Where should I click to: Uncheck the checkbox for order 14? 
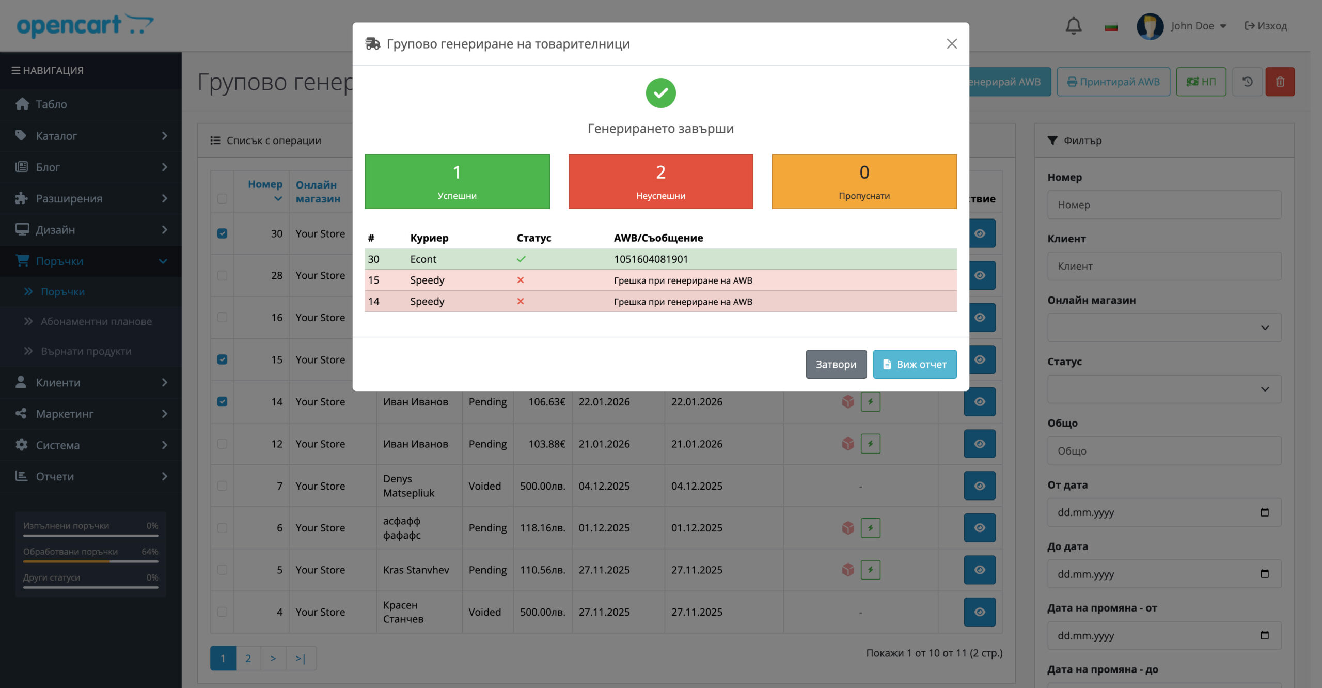pyautogui.click(x=222, y=402)
